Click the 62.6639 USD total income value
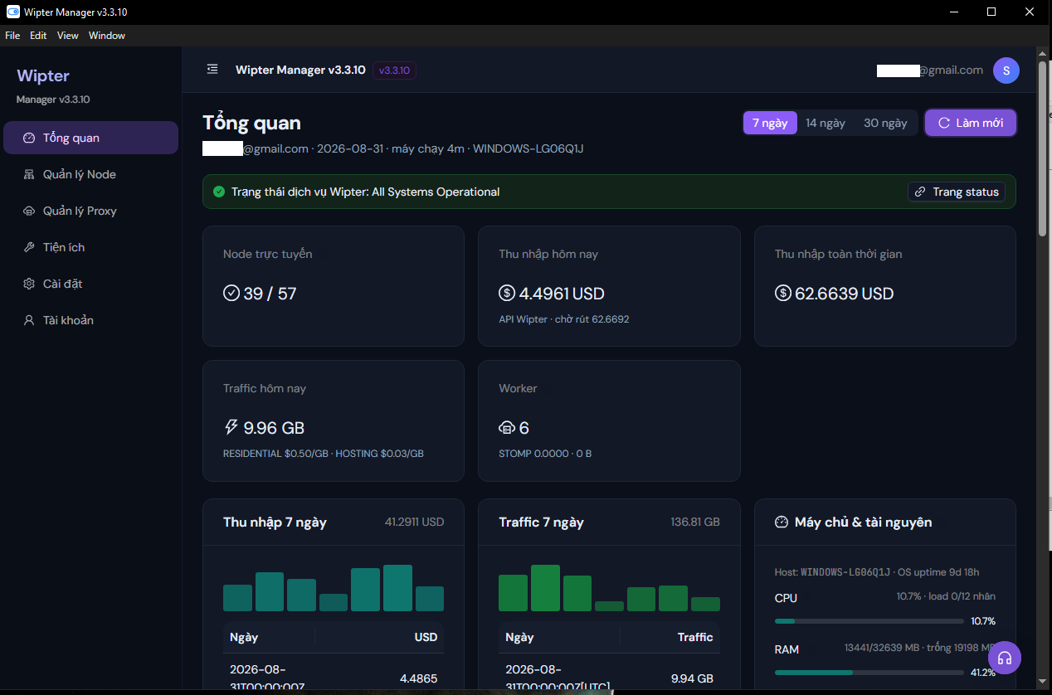1052x695 pixels. [x=845, y=294]
